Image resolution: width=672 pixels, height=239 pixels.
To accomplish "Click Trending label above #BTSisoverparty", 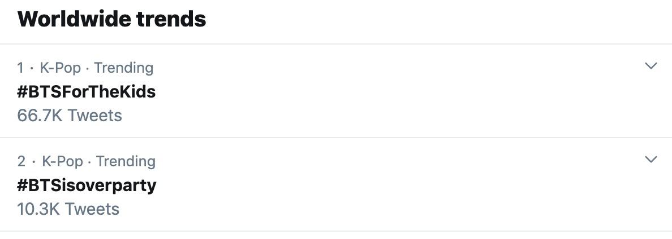I will pos(126,162).
